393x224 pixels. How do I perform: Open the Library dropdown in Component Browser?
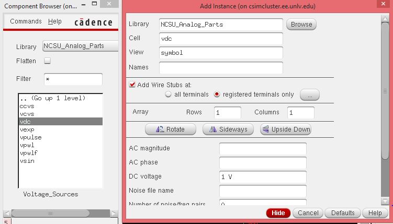[x=80, y=46]
